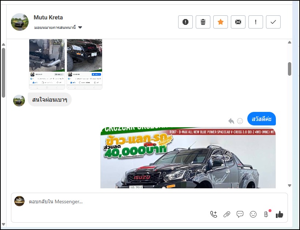Click Mutu Kreta's profile picture in header
Viewport: 300px width, 230px height.
pyautogui.click(x=20, y=22)
